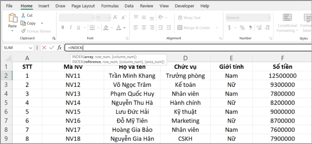This screenshot has width=312, height=144.
Task: Open Conditional Formatting menu
Action: pyautogui.click(x=287, y=23)
